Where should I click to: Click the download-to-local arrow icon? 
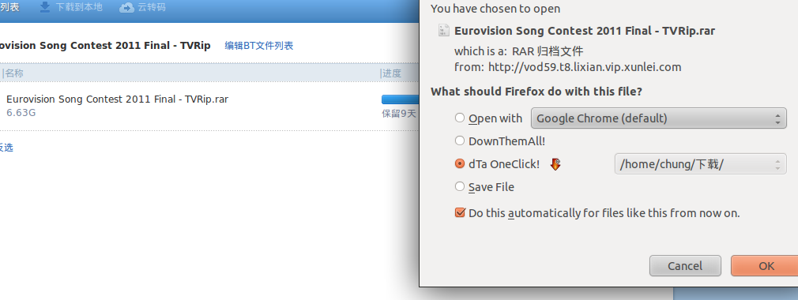45,7
